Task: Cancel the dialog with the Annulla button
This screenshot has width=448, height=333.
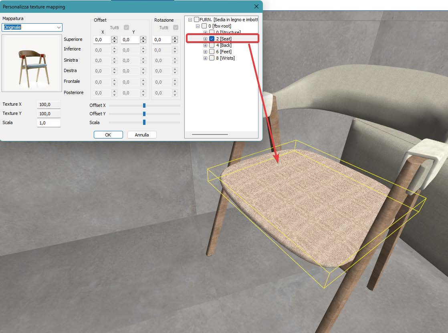Action: point(142,134)
